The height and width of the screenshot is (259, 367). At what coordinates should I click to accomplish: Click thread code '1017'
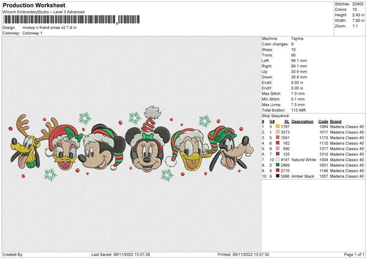click(324, 133)
